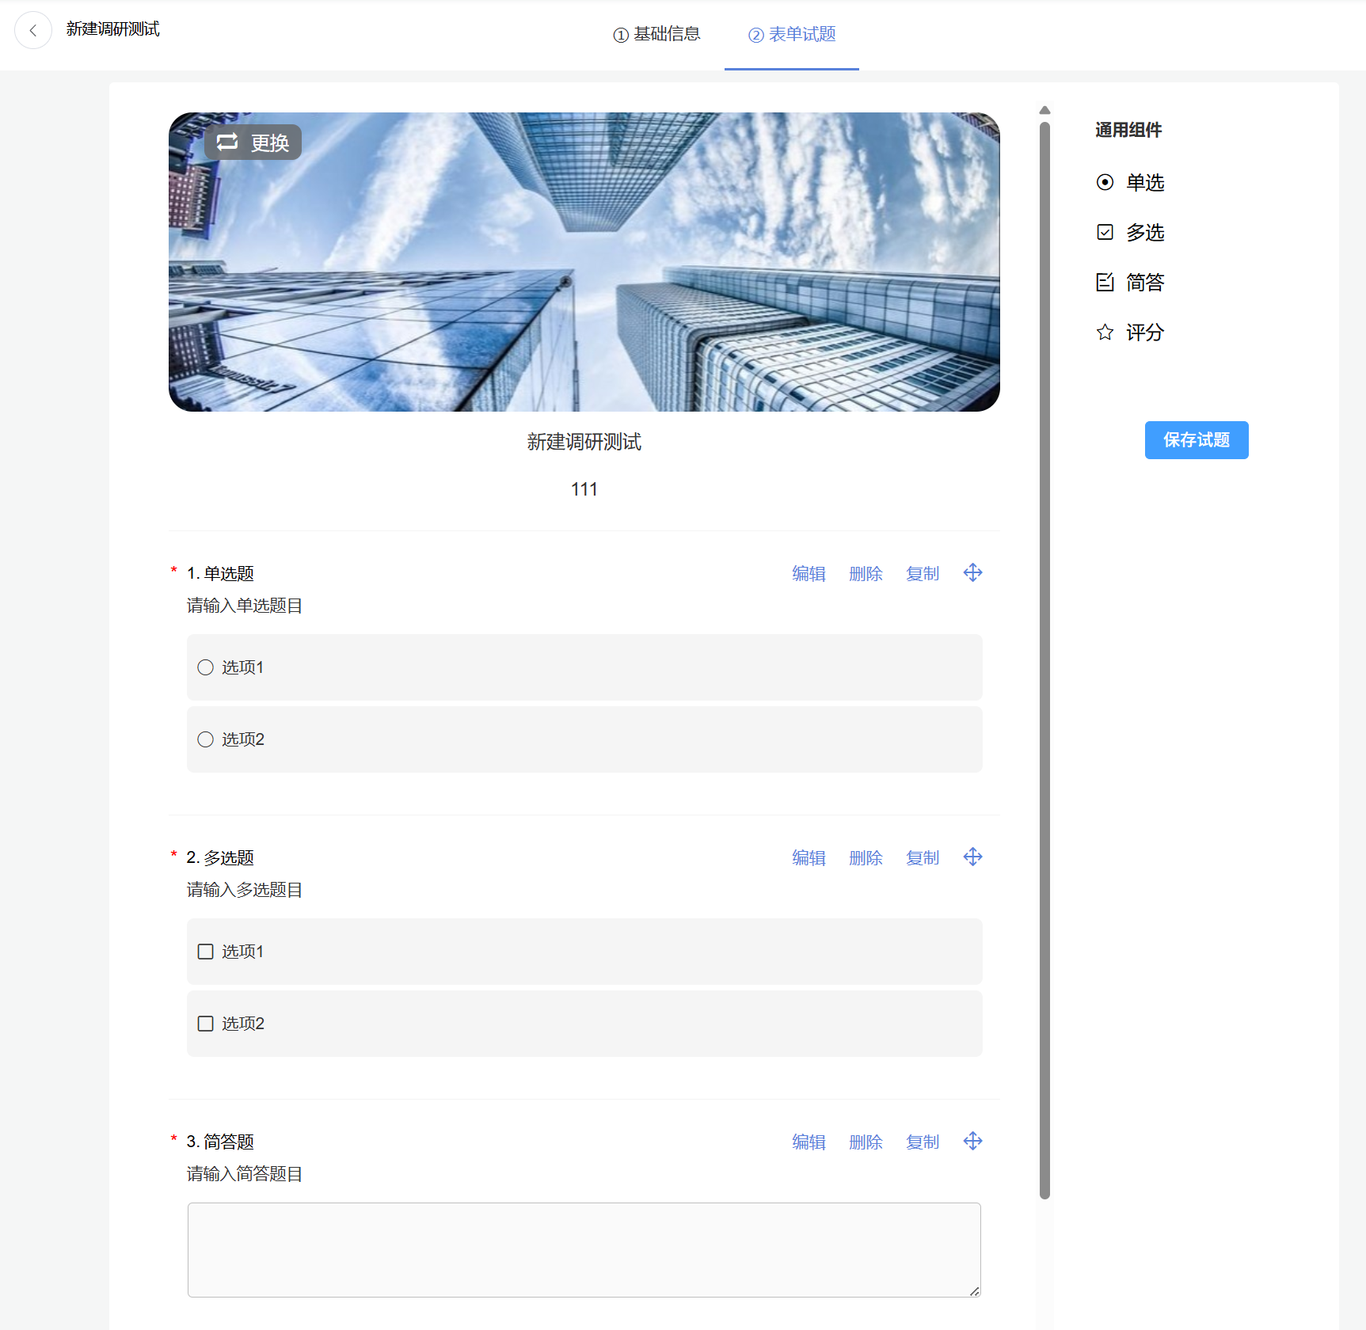Select radio option 选项2 in question 1
This screenshot has width=1366, height=1330.
(x=206, y=739)
